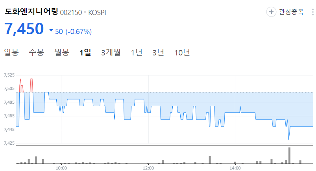The height and width of the screenshot is (171, 316).
Task: Open the more options kebab menu
Action: point(312,12)
